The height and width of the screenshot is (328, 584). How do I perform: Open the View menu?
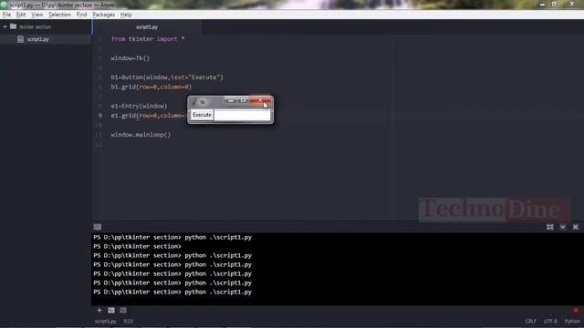[36, 15]
